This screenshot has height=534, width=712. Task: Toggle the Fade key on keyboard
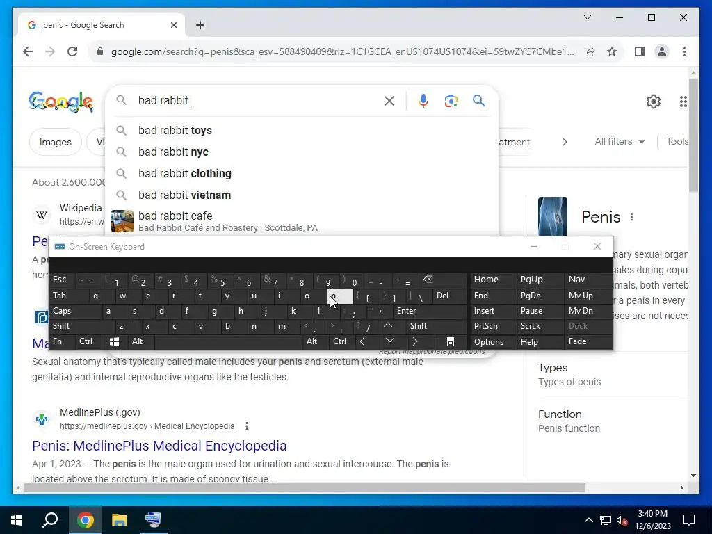tap(588, 341)
